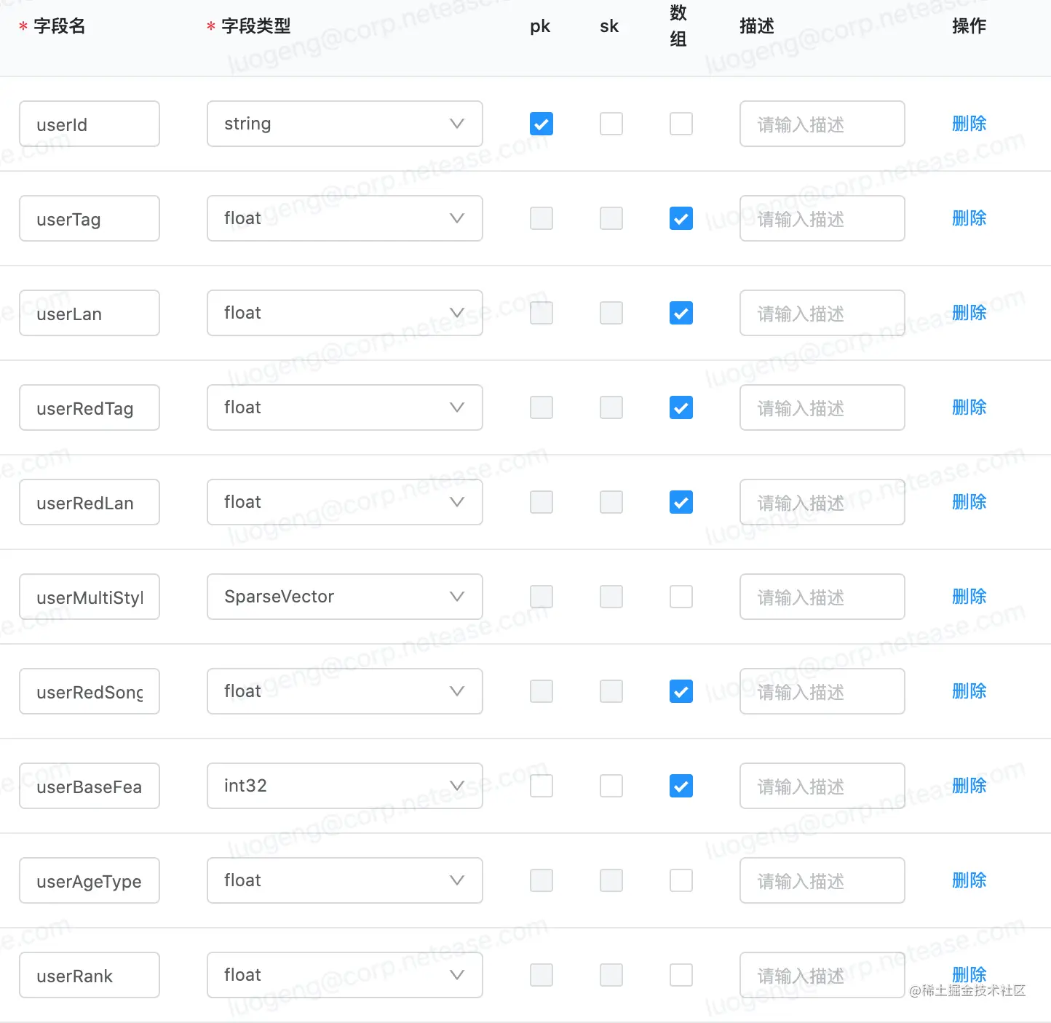Uncheck the array checkbox for userRedLan
The width and height of the screenshot is (1051, 1023).
[x=681, y=502]
